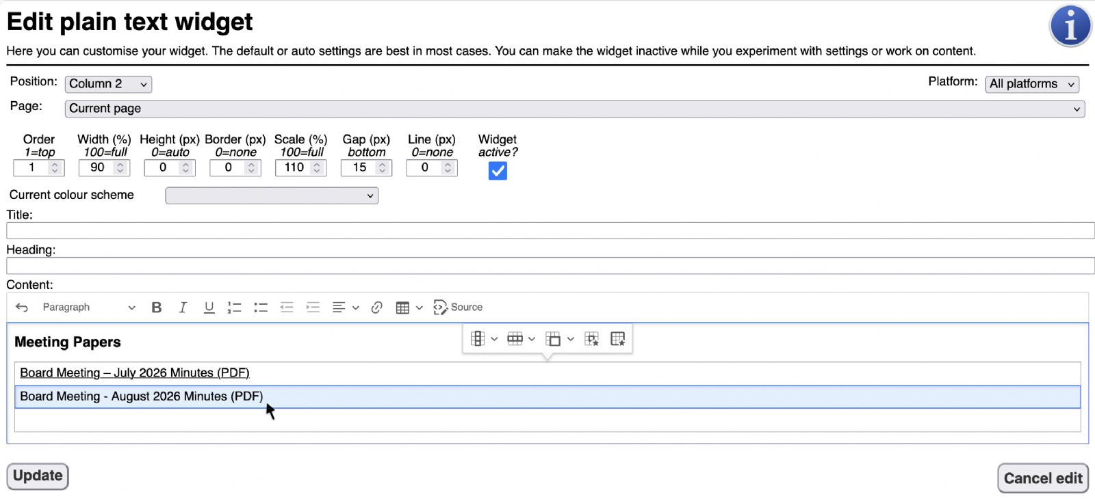This screenshot has width=1095, height=503.
Task: Open cell properties in the table toolbar
Action: [x=592, y=339]
